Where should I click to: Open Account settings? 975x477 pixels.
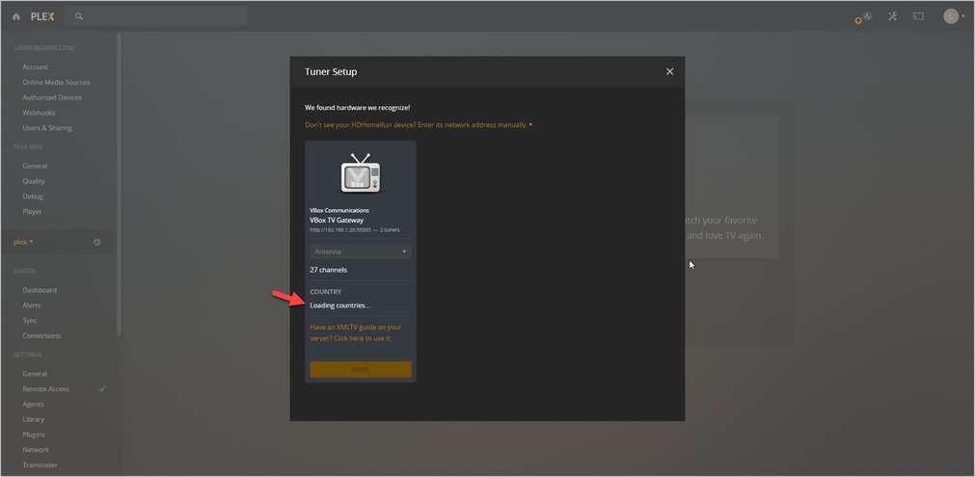35,67
